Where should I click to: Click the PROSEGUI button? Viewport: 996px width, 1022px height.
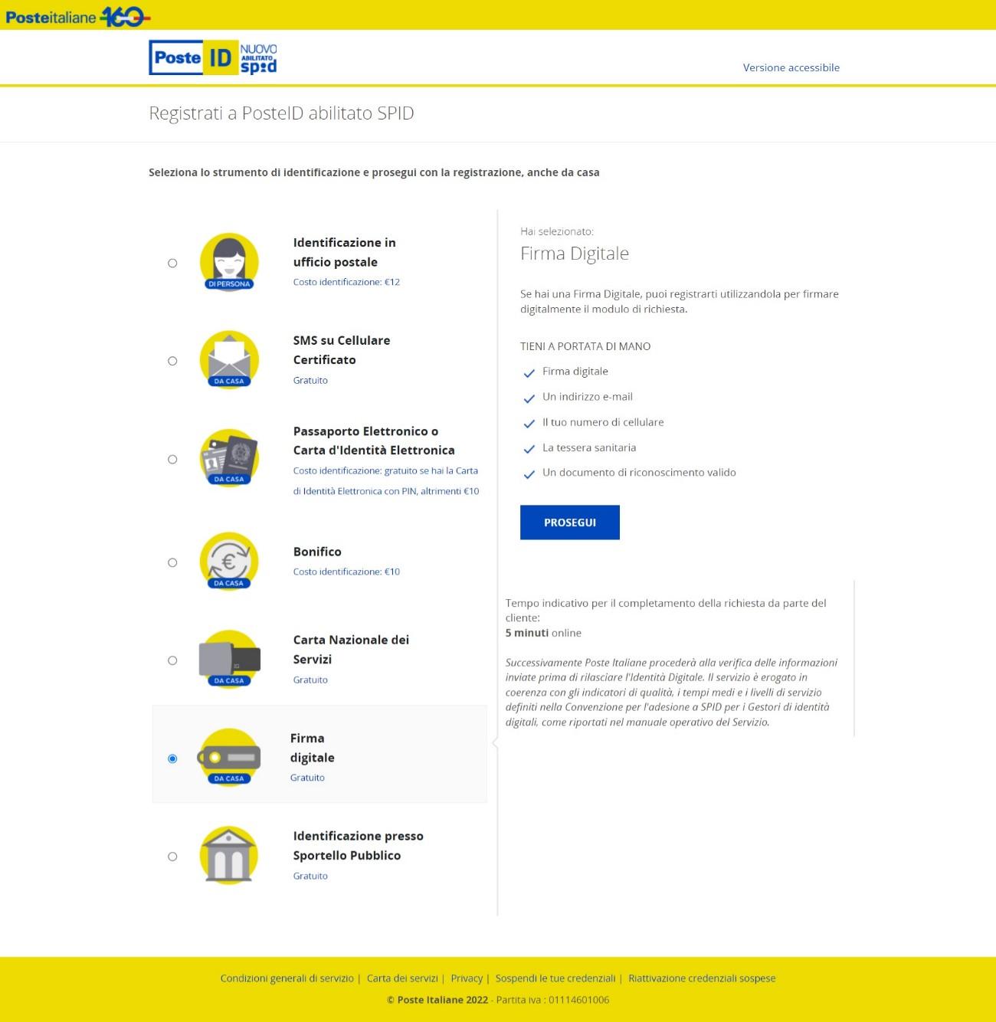point(570,522)
